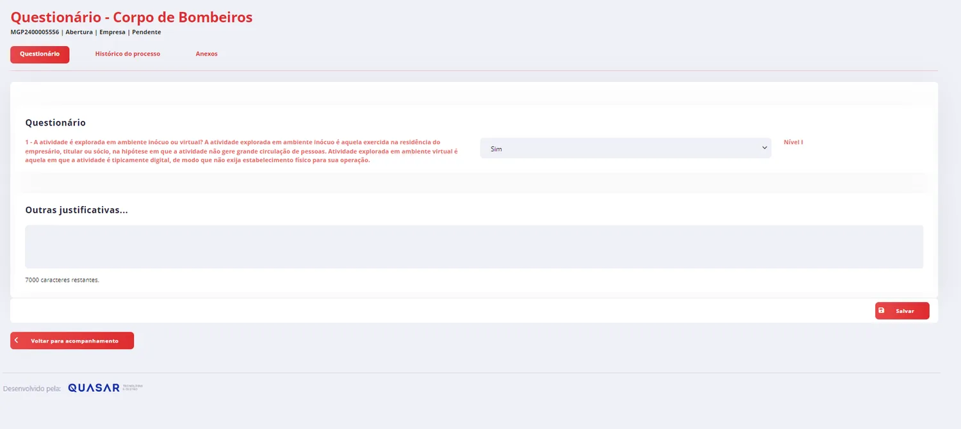Switch to the Questionário tab

(x=40, y=54)
